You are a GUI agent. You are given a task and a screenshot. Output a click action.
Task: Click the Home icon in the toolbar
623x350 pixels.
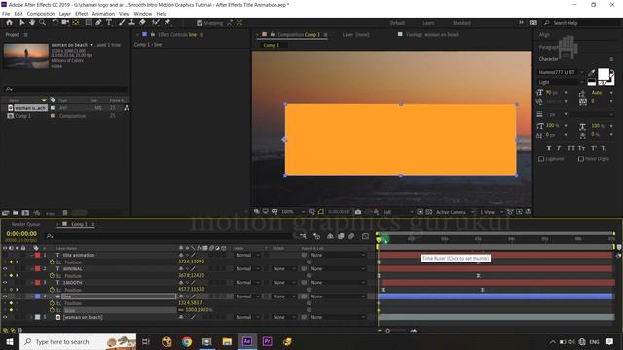pyautogui.click(x=9, y=23)
